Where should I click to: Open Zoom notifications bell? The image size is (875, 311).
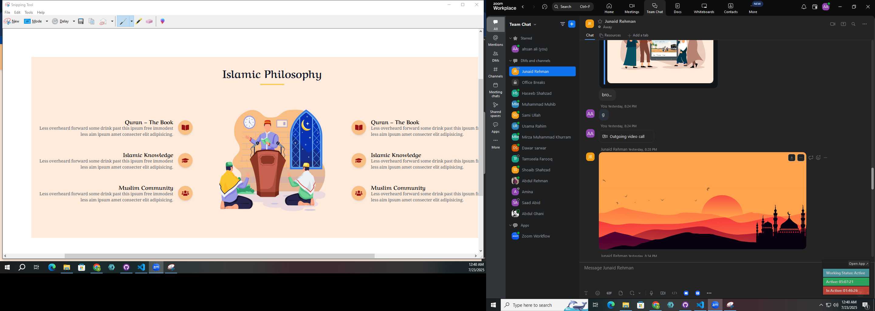pos(804,7)
